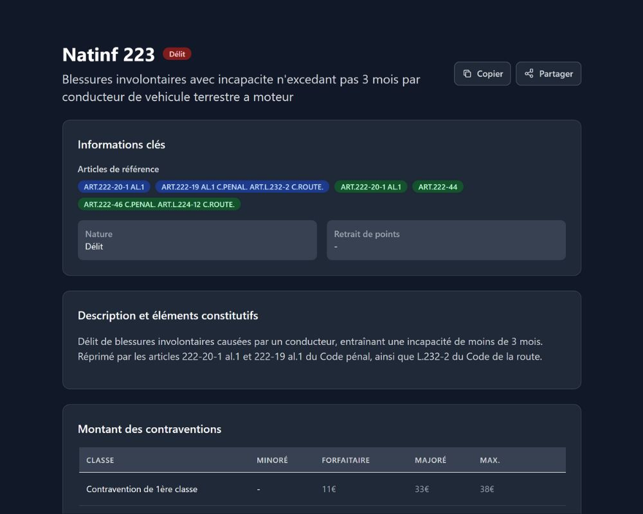This screenshot has width=643, height=514.
Task: Select the green ART.222-44 badge
Action: (x=438, y=187)
